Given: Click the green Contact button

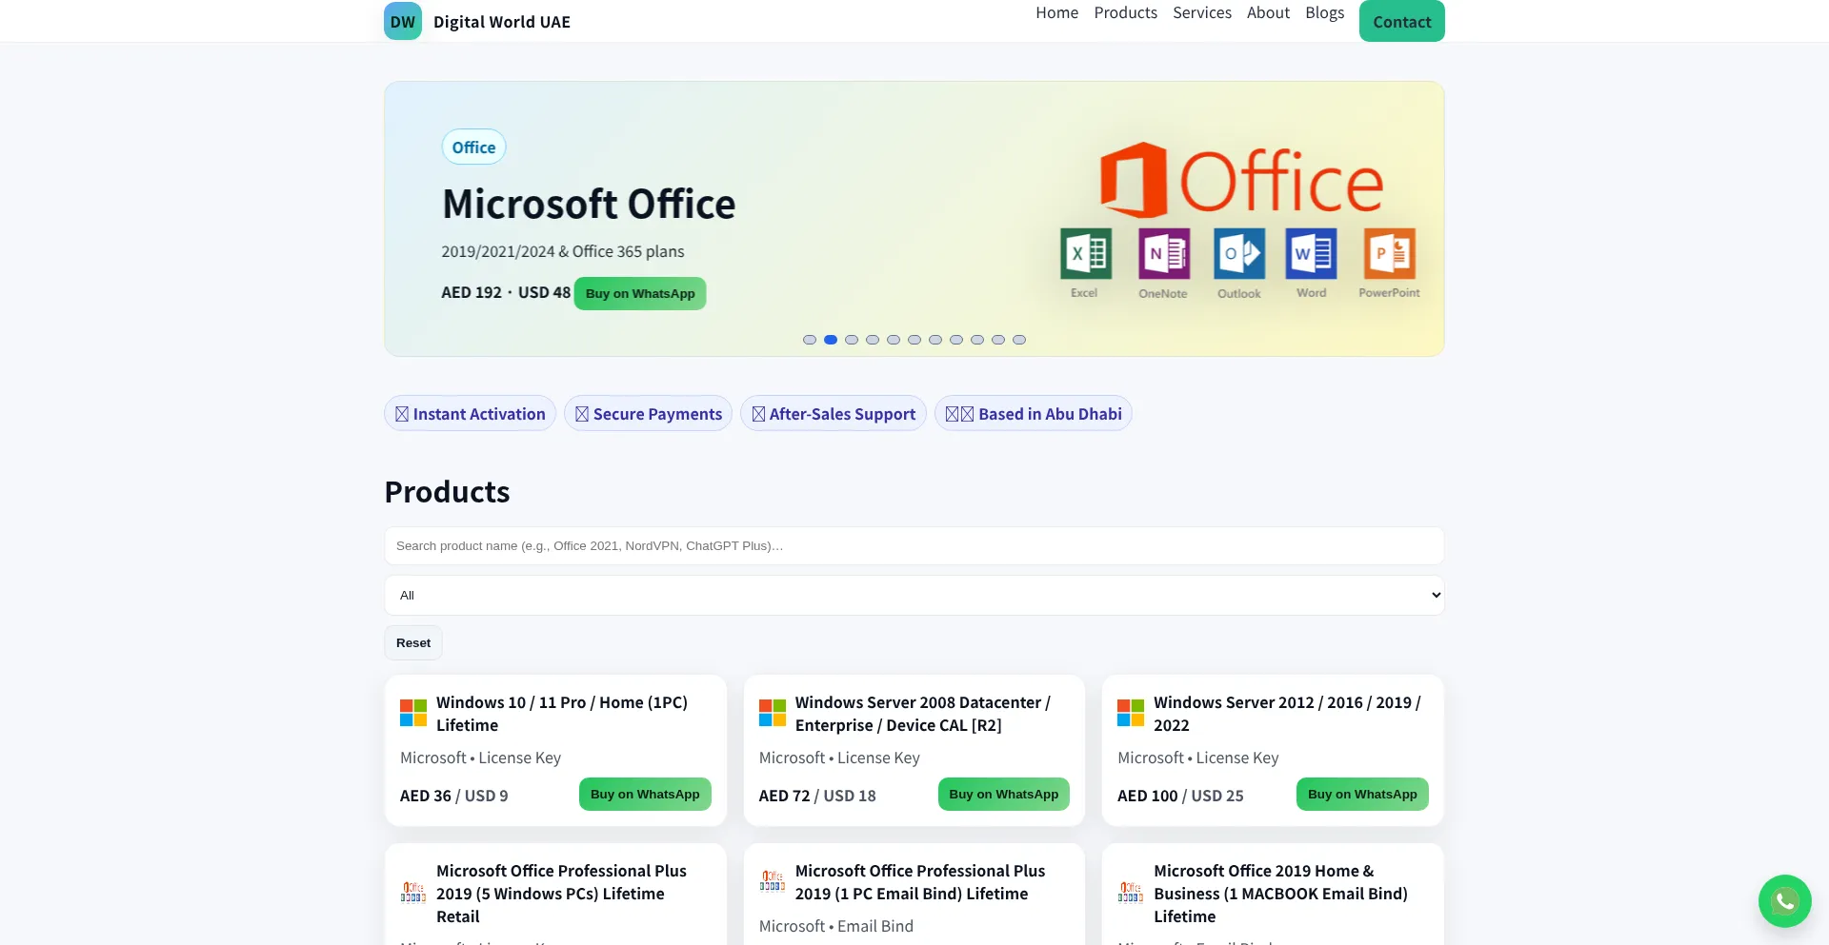Looking at the screenshot, I should (x=1402, y=21).
